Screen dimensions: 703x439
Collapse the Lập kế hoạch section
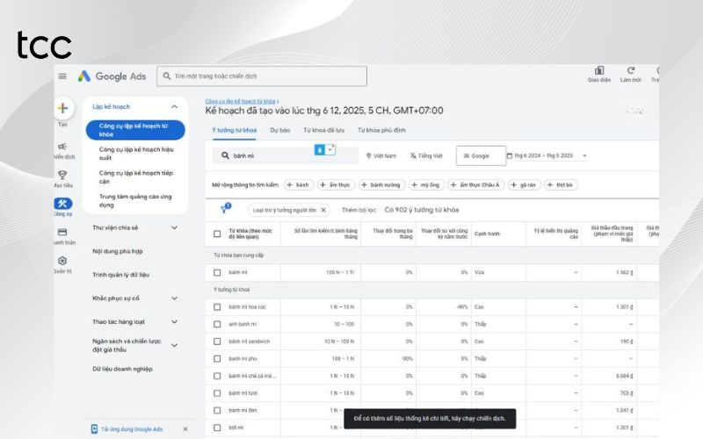(174, 106)
